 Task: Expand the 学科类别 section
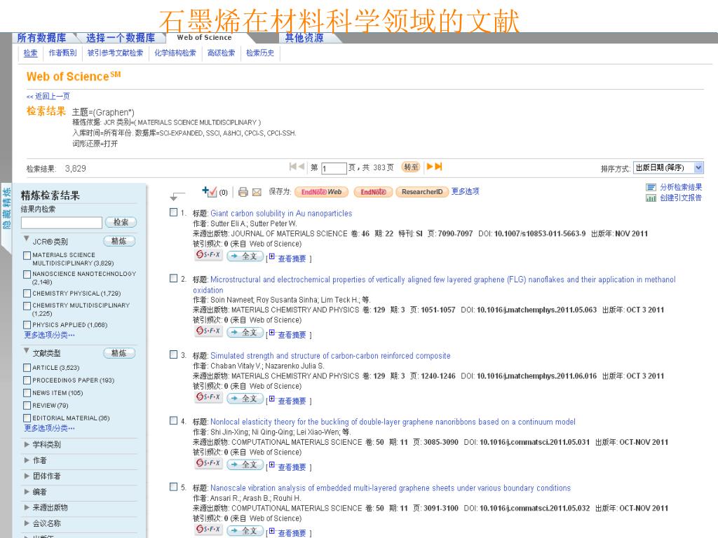pos(27,444)
